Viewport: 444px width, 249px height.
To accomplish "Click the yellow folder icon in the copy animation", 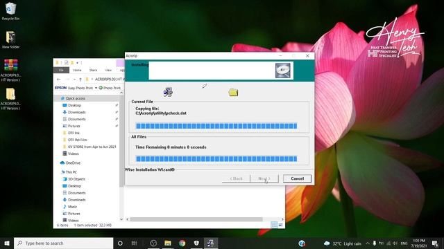I will 233,92.
